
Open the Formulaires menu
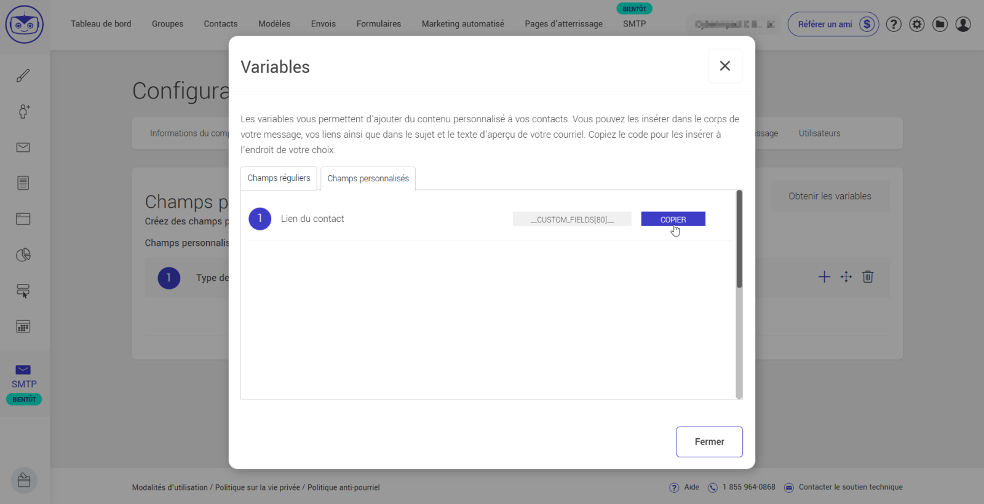[x=379, y=24]
